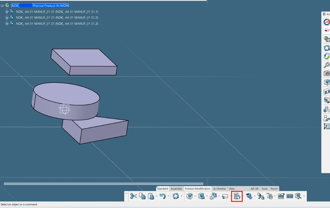Click the Undo arrow icon
This screenshot has width=330, height=208.
pyautogui.click(x=163, y=196)
